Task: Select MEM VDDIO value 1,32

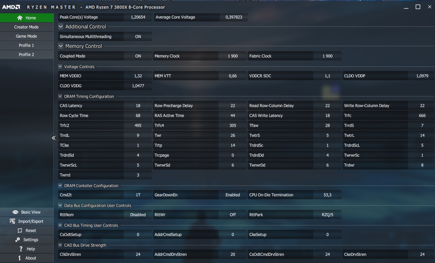Action: pos(138,76)
